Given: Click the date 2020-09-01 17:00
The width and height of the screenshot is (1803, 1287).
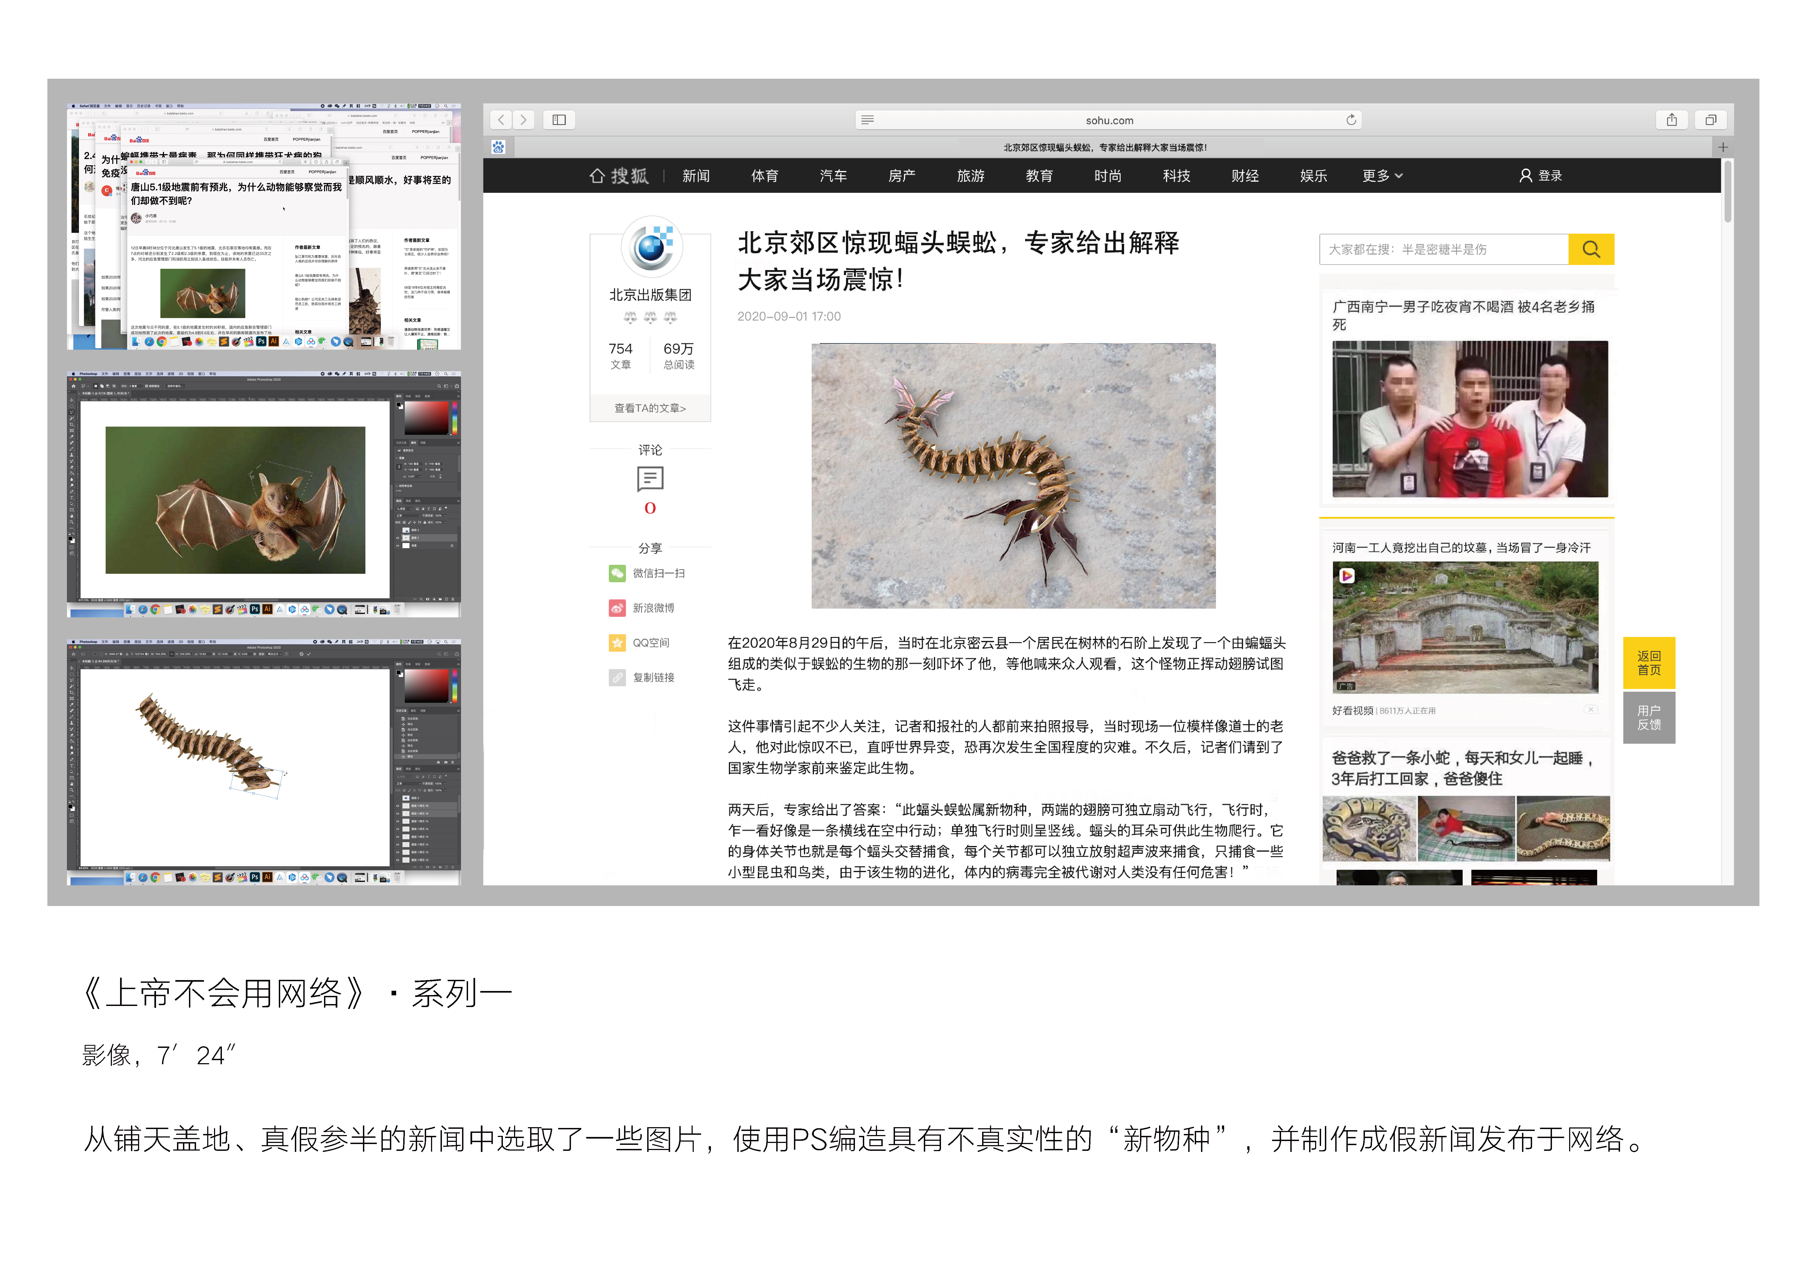Looking at the screenshot, I should (789, 316).
